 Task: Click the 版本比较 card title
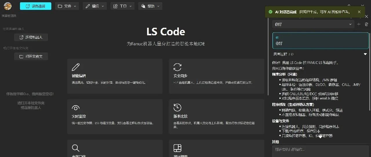181,116
